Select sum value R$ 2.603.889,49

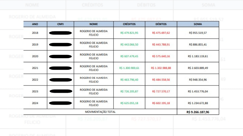tap(198, 68)
